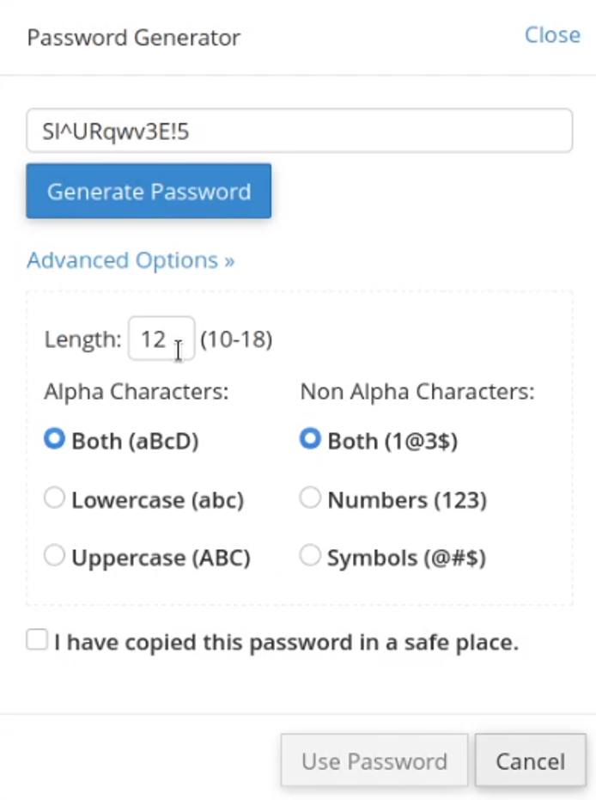596x800 pixels.
Task: Click the Password Generator dialog title
Action: (133, 37)
